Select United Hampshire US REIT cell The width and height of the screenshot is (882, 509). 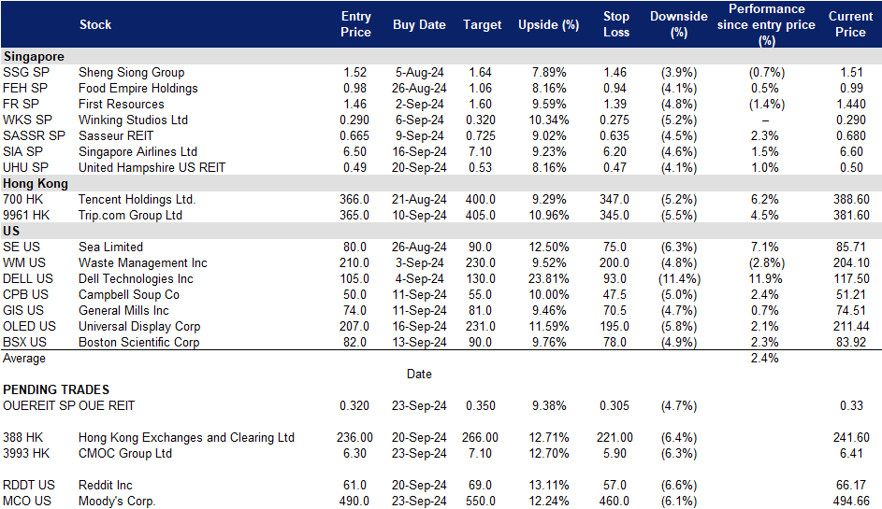point(152,167)
